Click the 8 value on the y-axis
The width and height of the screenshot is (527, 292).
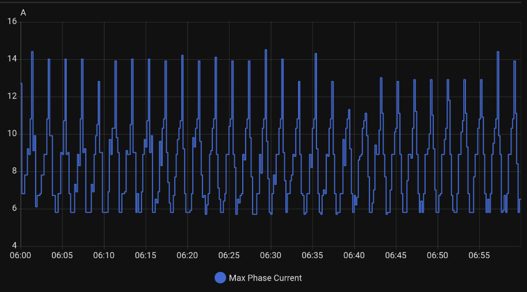[x=14, y=171]
